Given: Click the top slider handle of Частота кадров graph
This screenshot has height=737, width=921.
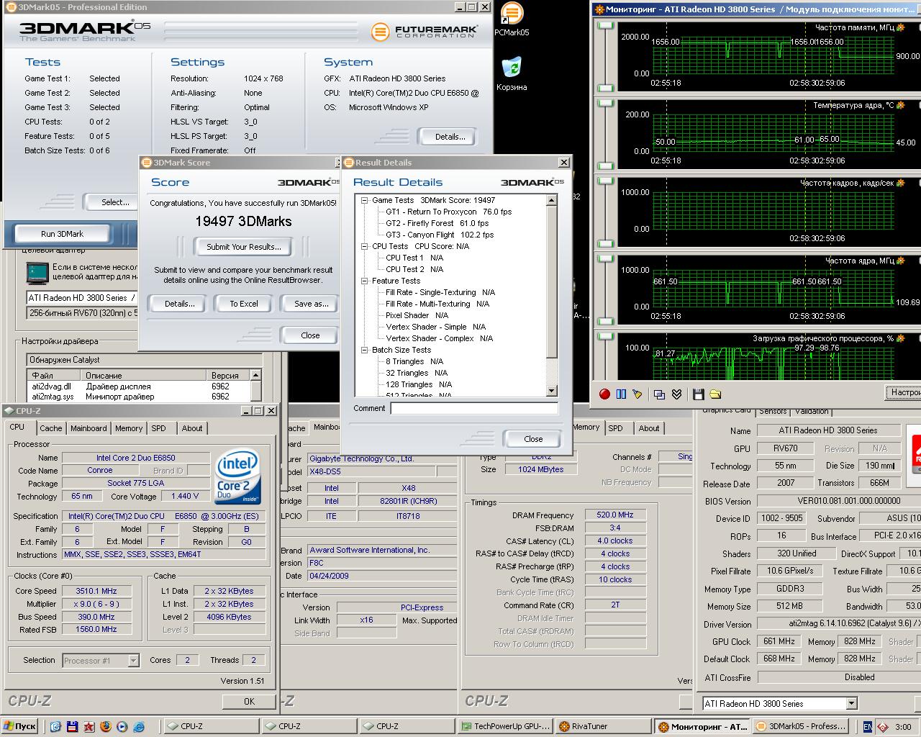Looking at the screenshot, I should [606, 181].
